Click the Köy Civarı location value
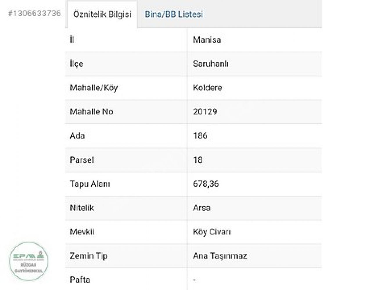The width and height of the screenshot is (387, 290). coord(212,232)
